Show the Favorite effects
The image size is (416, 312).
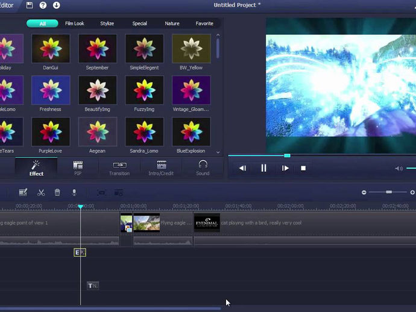tap(204, 23)
